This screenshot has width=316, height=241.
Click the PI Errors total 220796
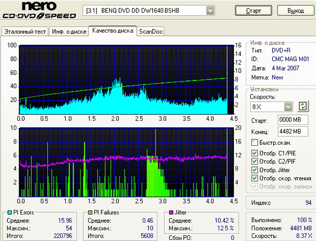coord(63,236)
